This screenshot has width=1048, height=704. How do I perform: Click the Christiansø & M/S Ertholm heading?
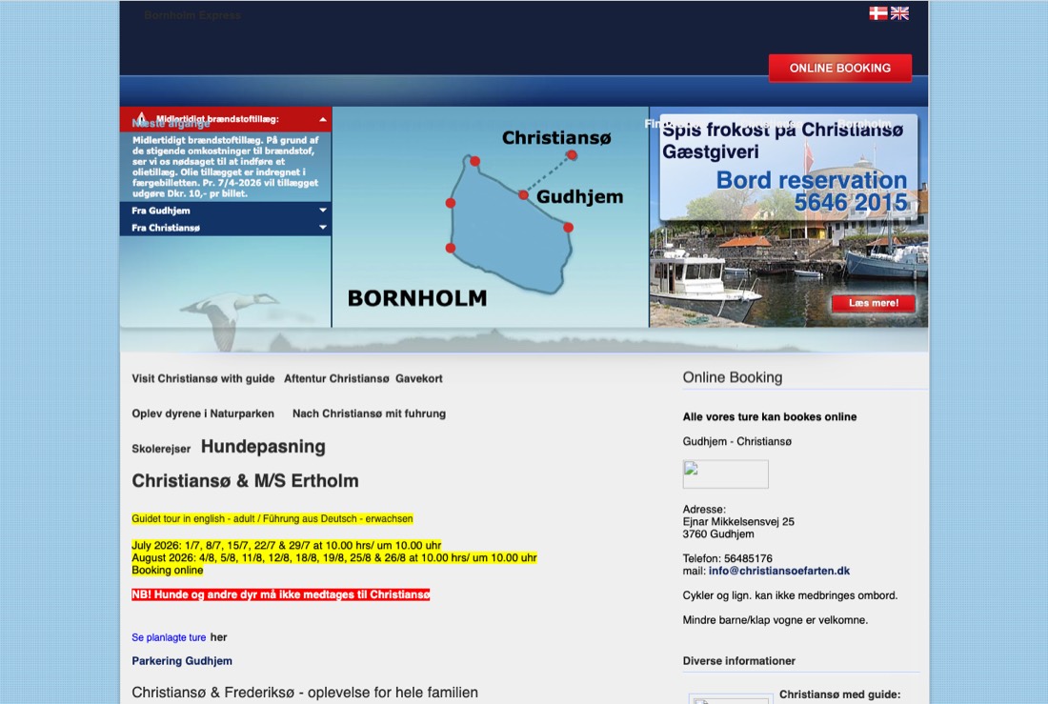point(245,481)
